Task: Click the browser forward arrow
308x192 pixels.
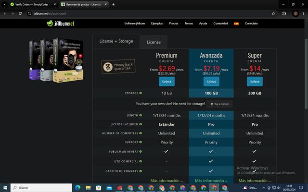Action: pyautogui.click(x=13, y=13)
